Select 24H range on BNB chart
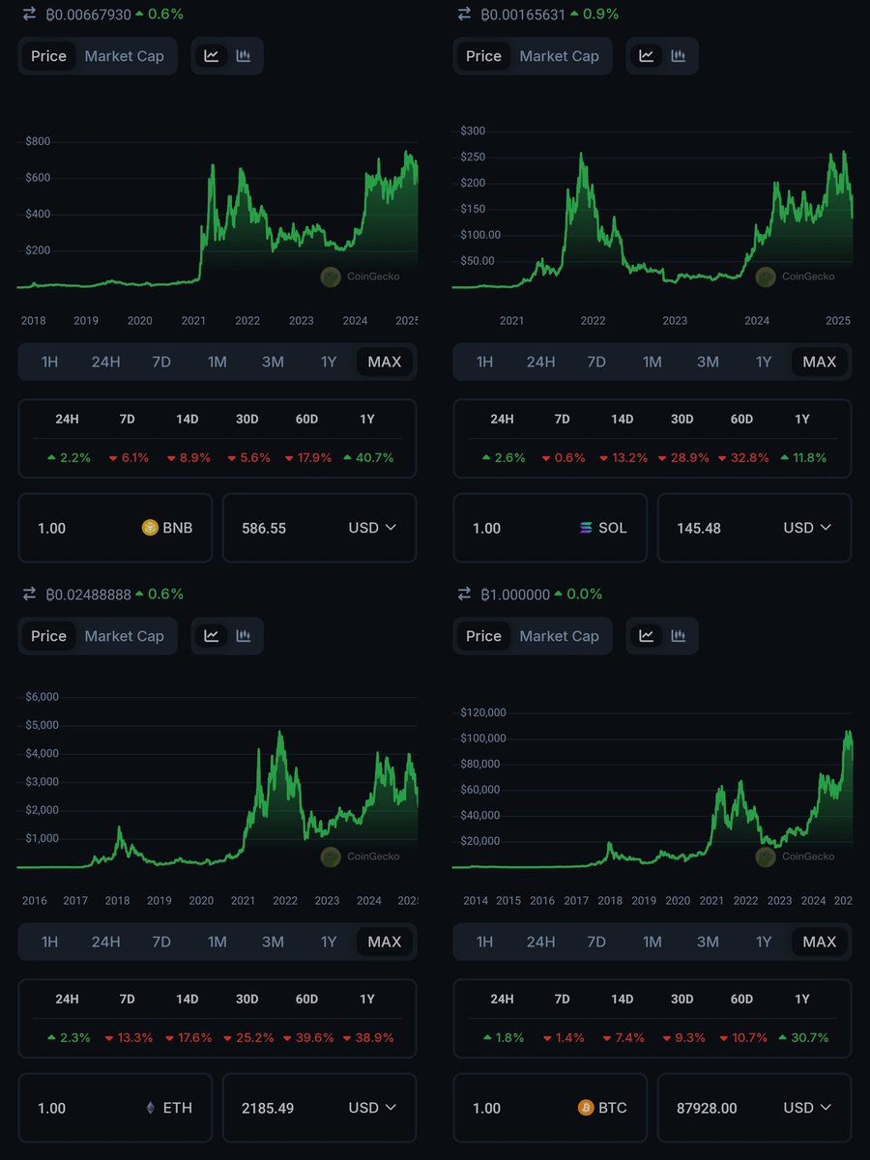 [x=105, y=362]
